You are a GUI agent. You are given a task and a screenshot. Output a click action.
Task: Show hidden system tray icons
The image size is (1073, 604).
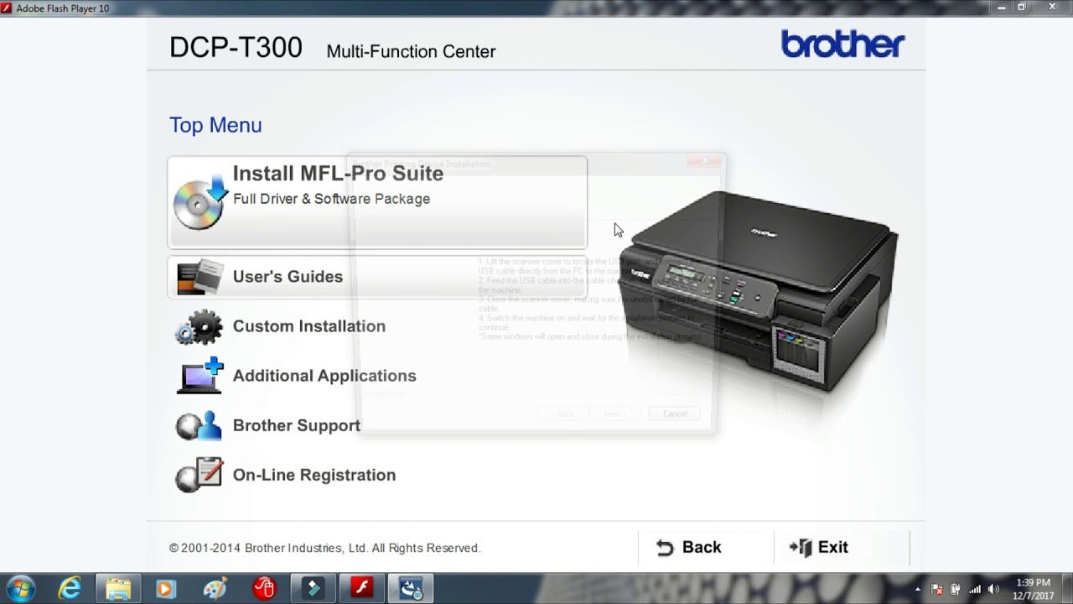917,590
